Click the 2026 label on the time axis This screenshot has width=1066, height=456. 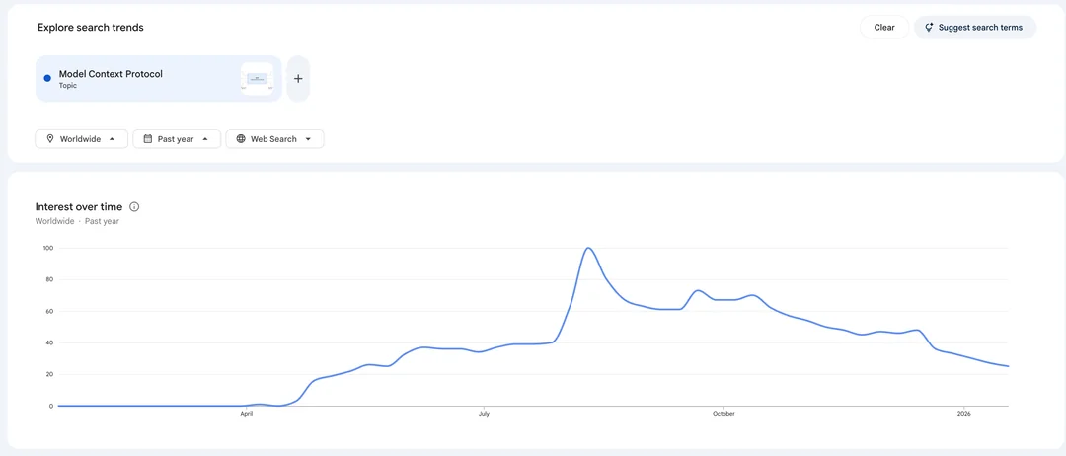click(963, 414)
